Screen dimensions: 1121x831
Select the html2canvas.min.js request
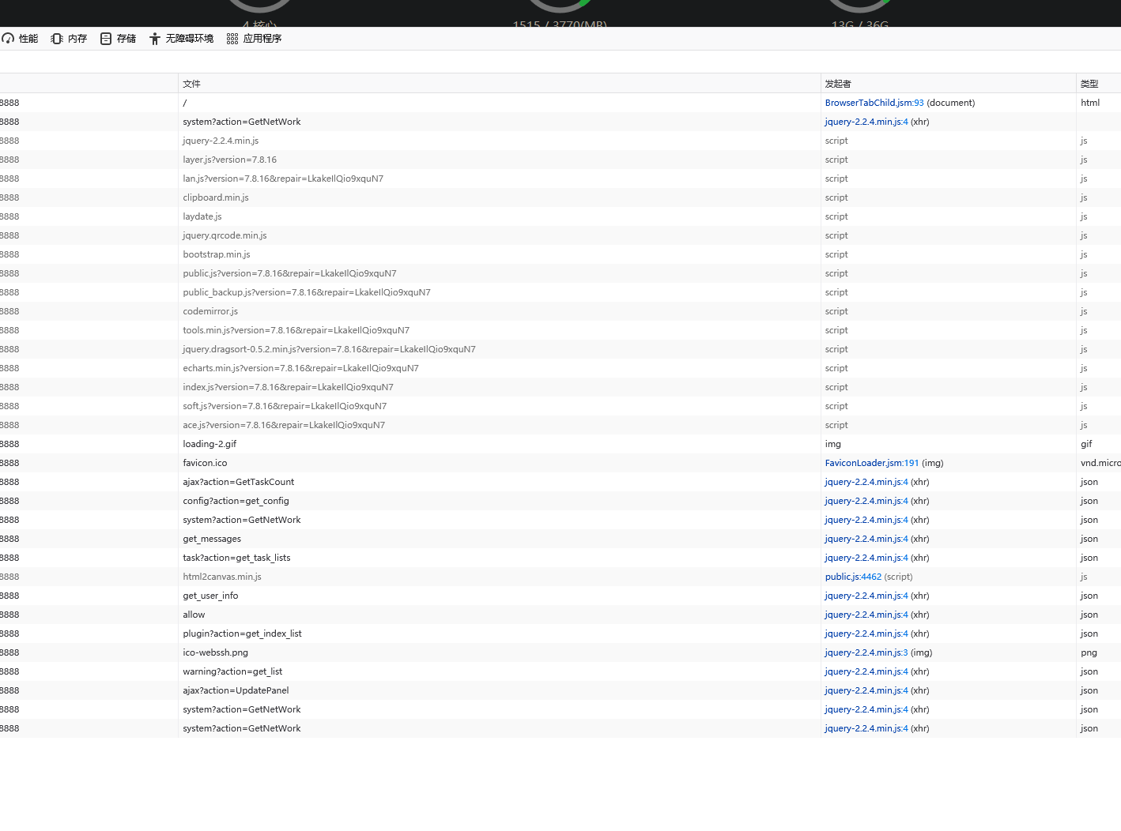(x=222, y=577)
